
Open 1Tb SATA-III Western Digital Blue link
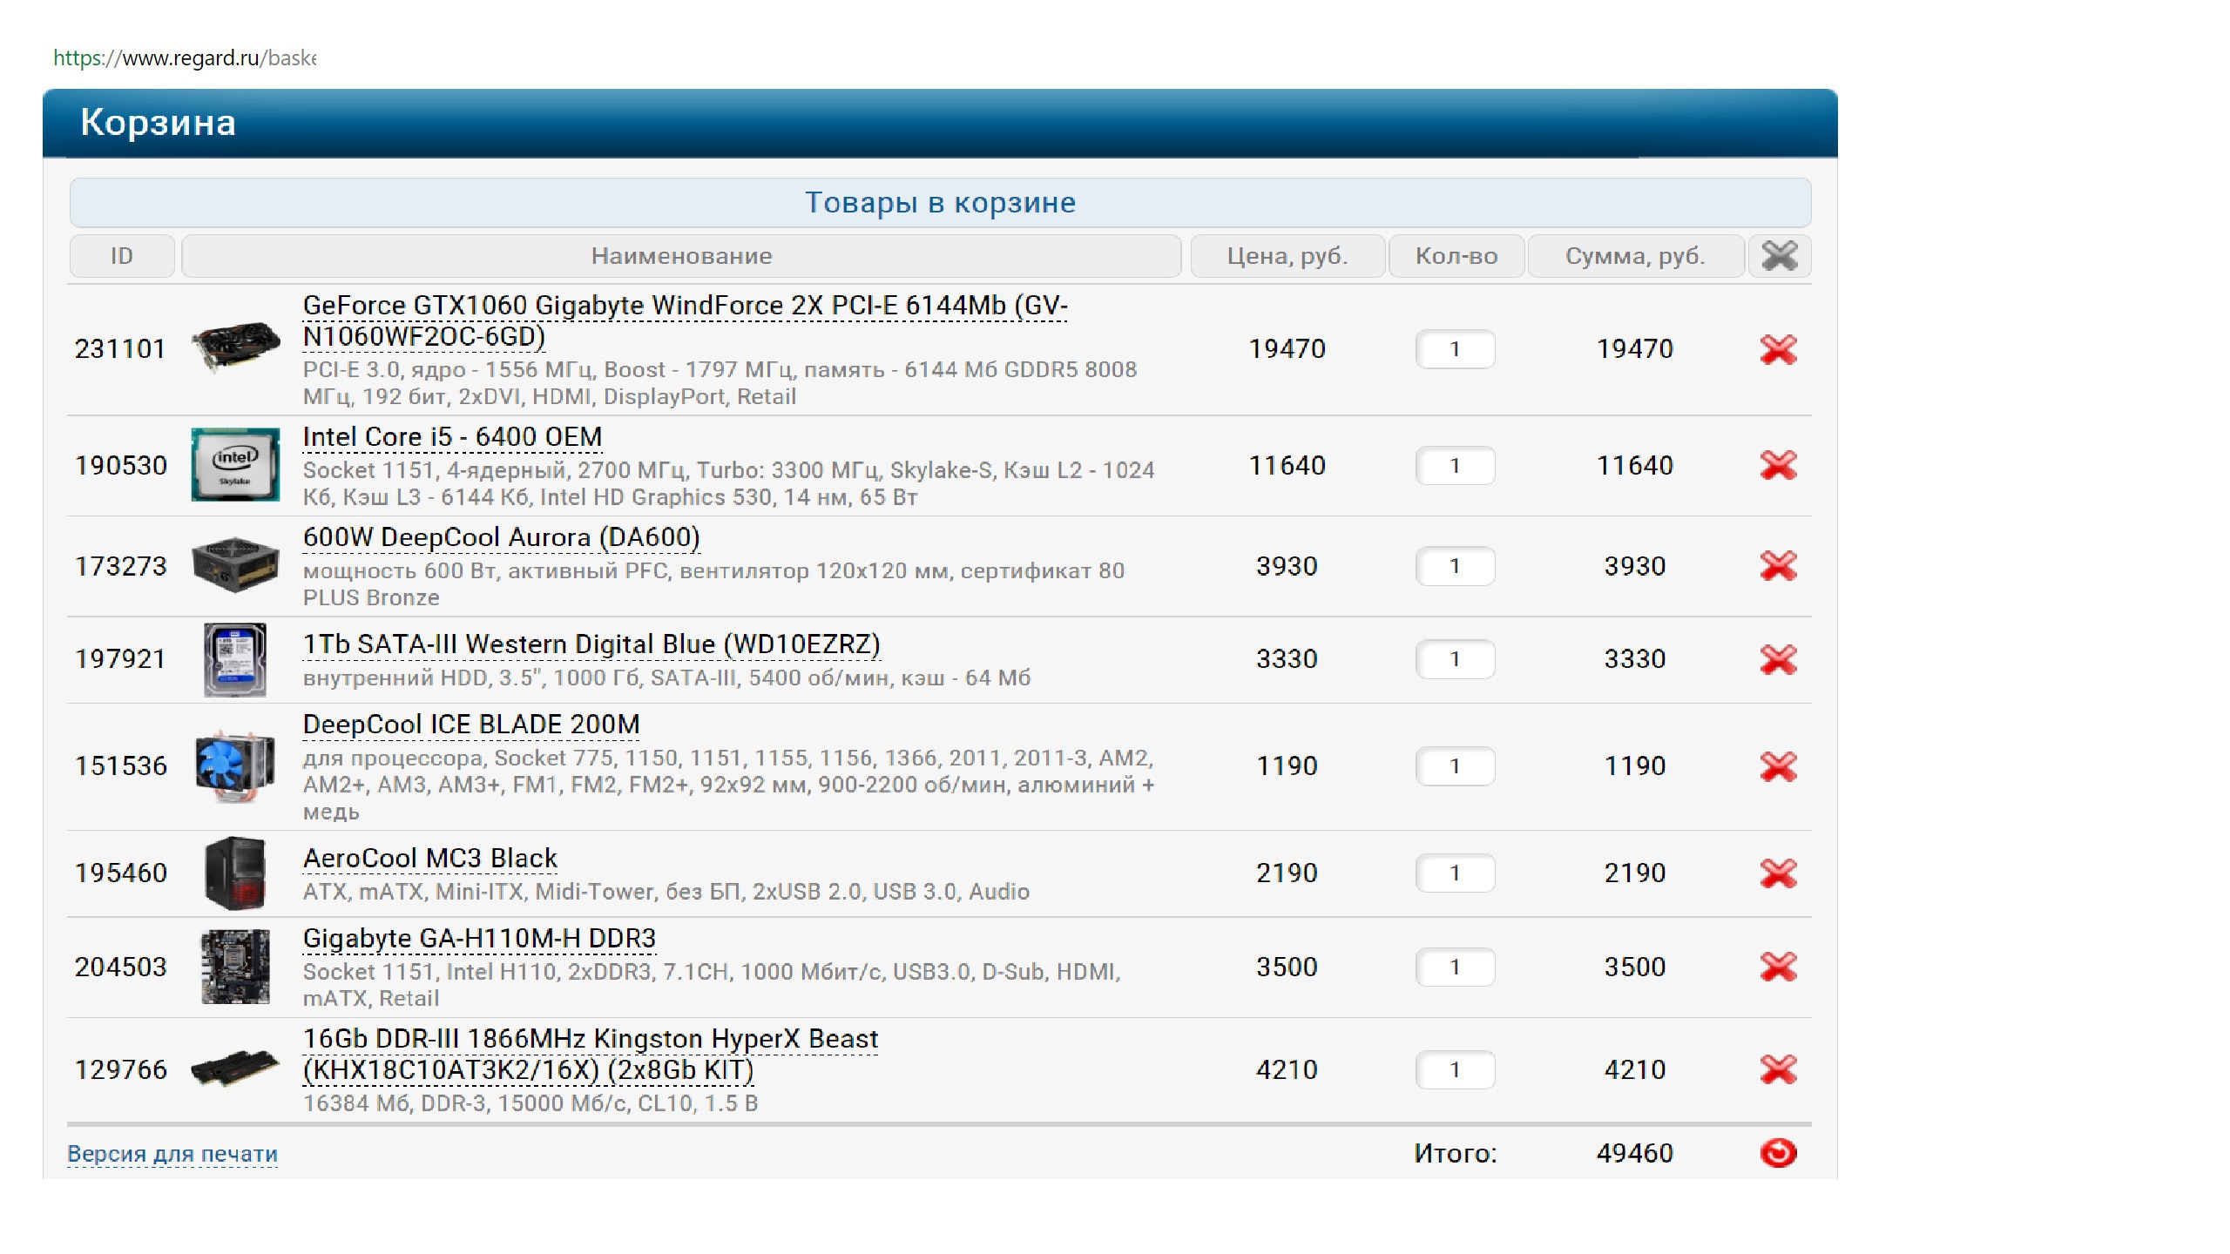coord(591,644)
